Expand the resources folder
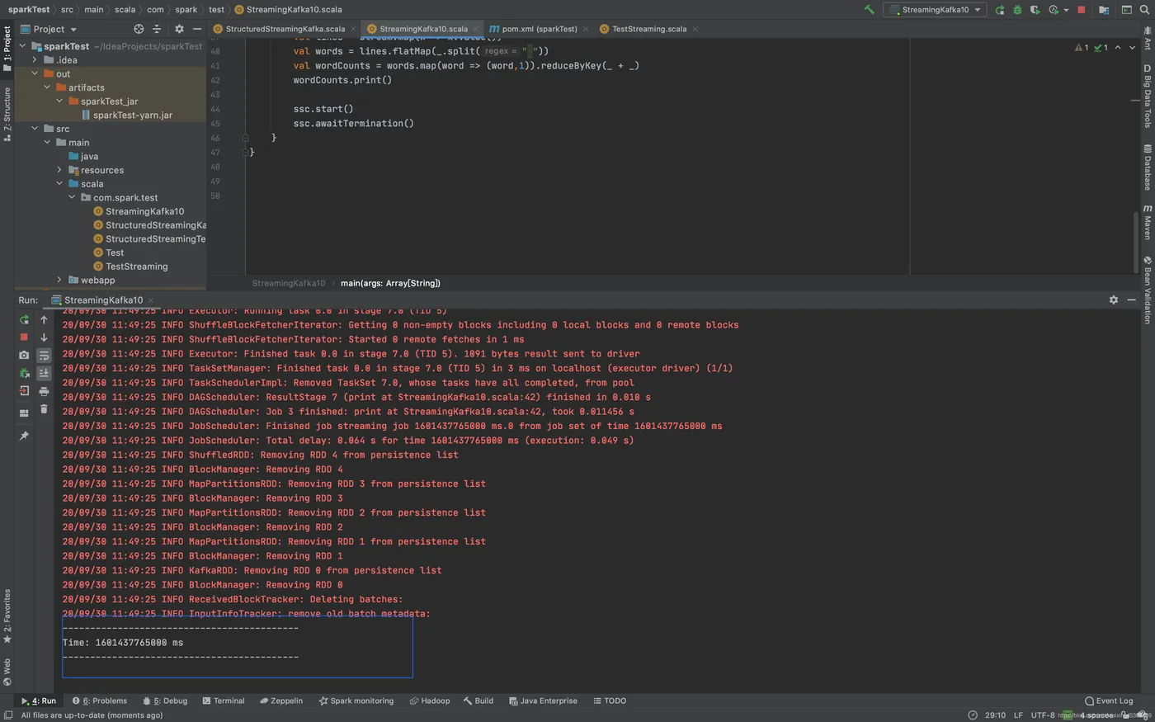 pyautogui.click(x=59, y=170)
